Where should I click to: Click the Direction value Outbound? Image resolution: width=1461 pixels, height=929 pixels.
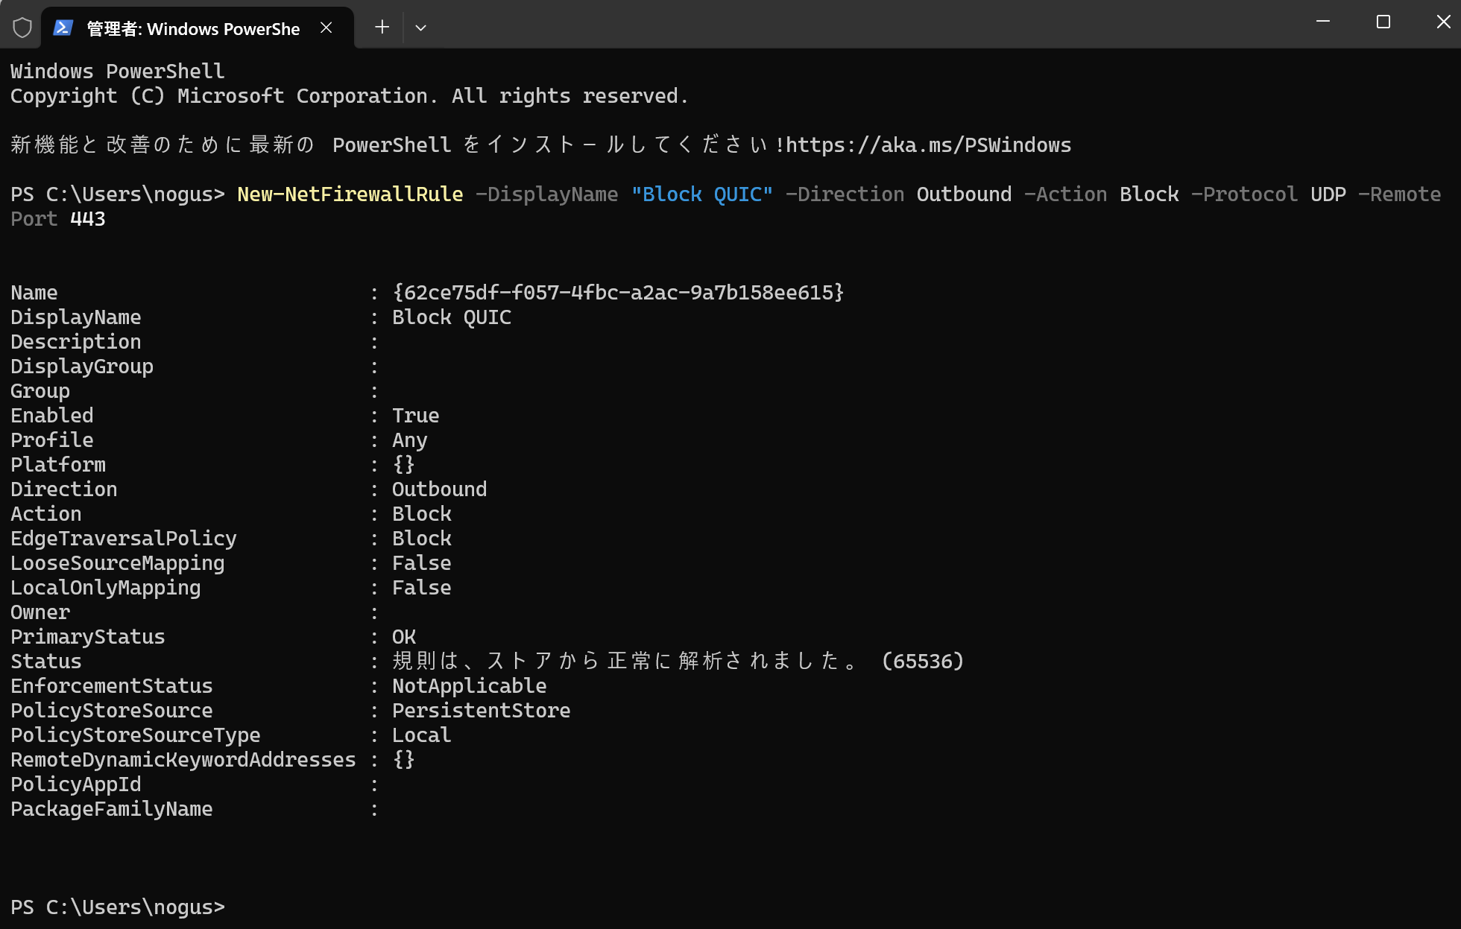pos(439,489)
